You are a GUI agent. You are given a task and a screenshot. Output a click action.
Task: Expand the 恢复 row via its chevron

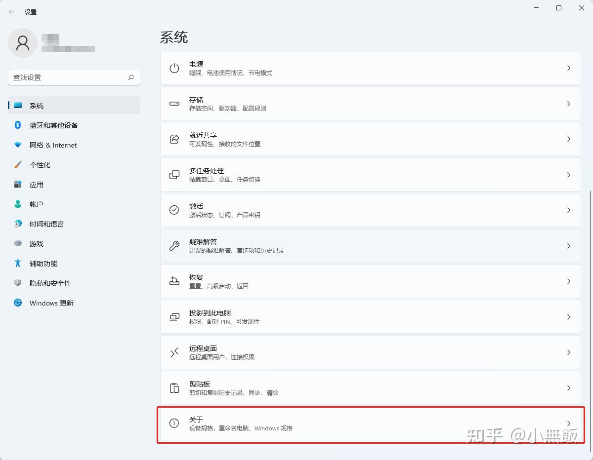pyautogui.click(x=568, y=281)
